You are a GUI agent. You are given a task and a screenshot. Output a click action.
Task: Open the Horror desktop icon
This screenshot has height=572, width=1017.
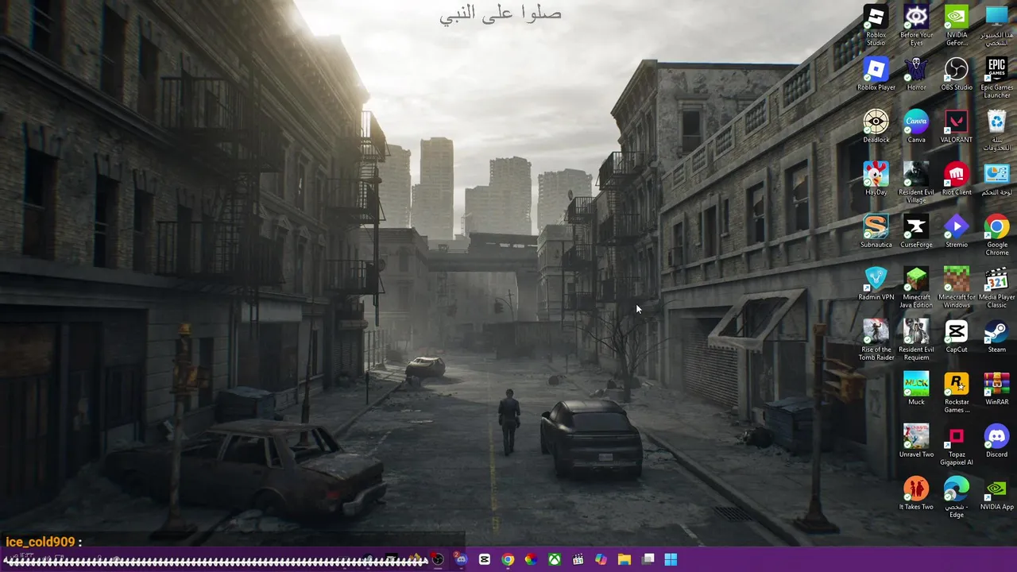[916, 74]
